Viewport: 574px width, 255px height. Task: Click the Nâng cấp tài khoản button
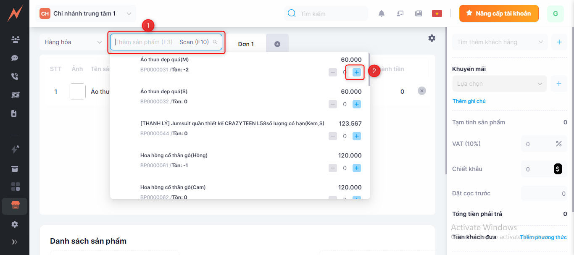pyautogui.click(x=498, y=13)
